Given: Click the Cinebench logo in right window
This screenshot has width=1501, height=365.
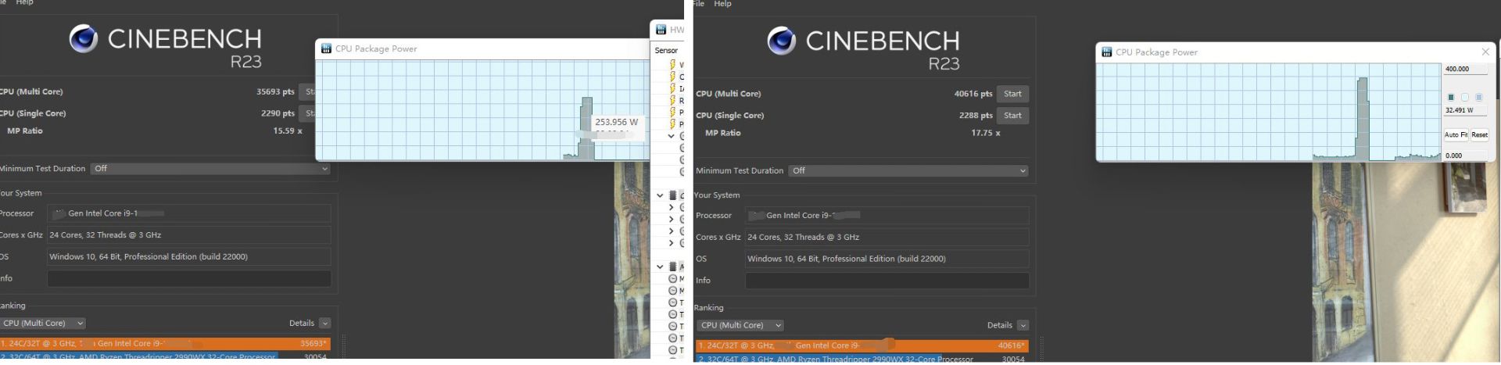Looking at the screenshot, I should (x=781, y=41).
